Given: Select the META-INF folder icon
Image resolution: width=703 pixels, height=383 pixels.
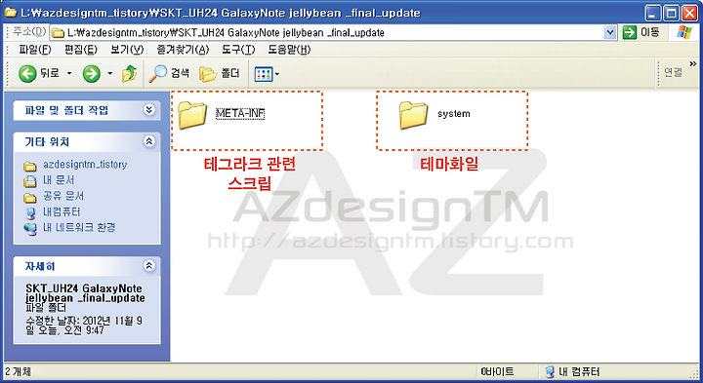Looking at the screenshot, I should click(x=192, y=115).
